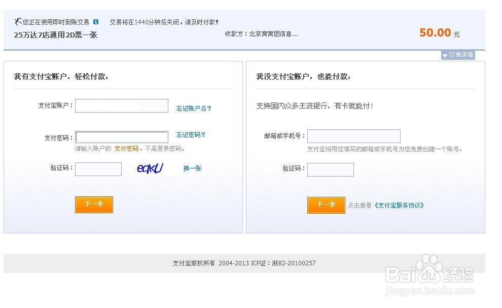The width and height of the screenshot is (502, 308).
Task: Click the arrow icon on 订单详情
Action: 445,55
